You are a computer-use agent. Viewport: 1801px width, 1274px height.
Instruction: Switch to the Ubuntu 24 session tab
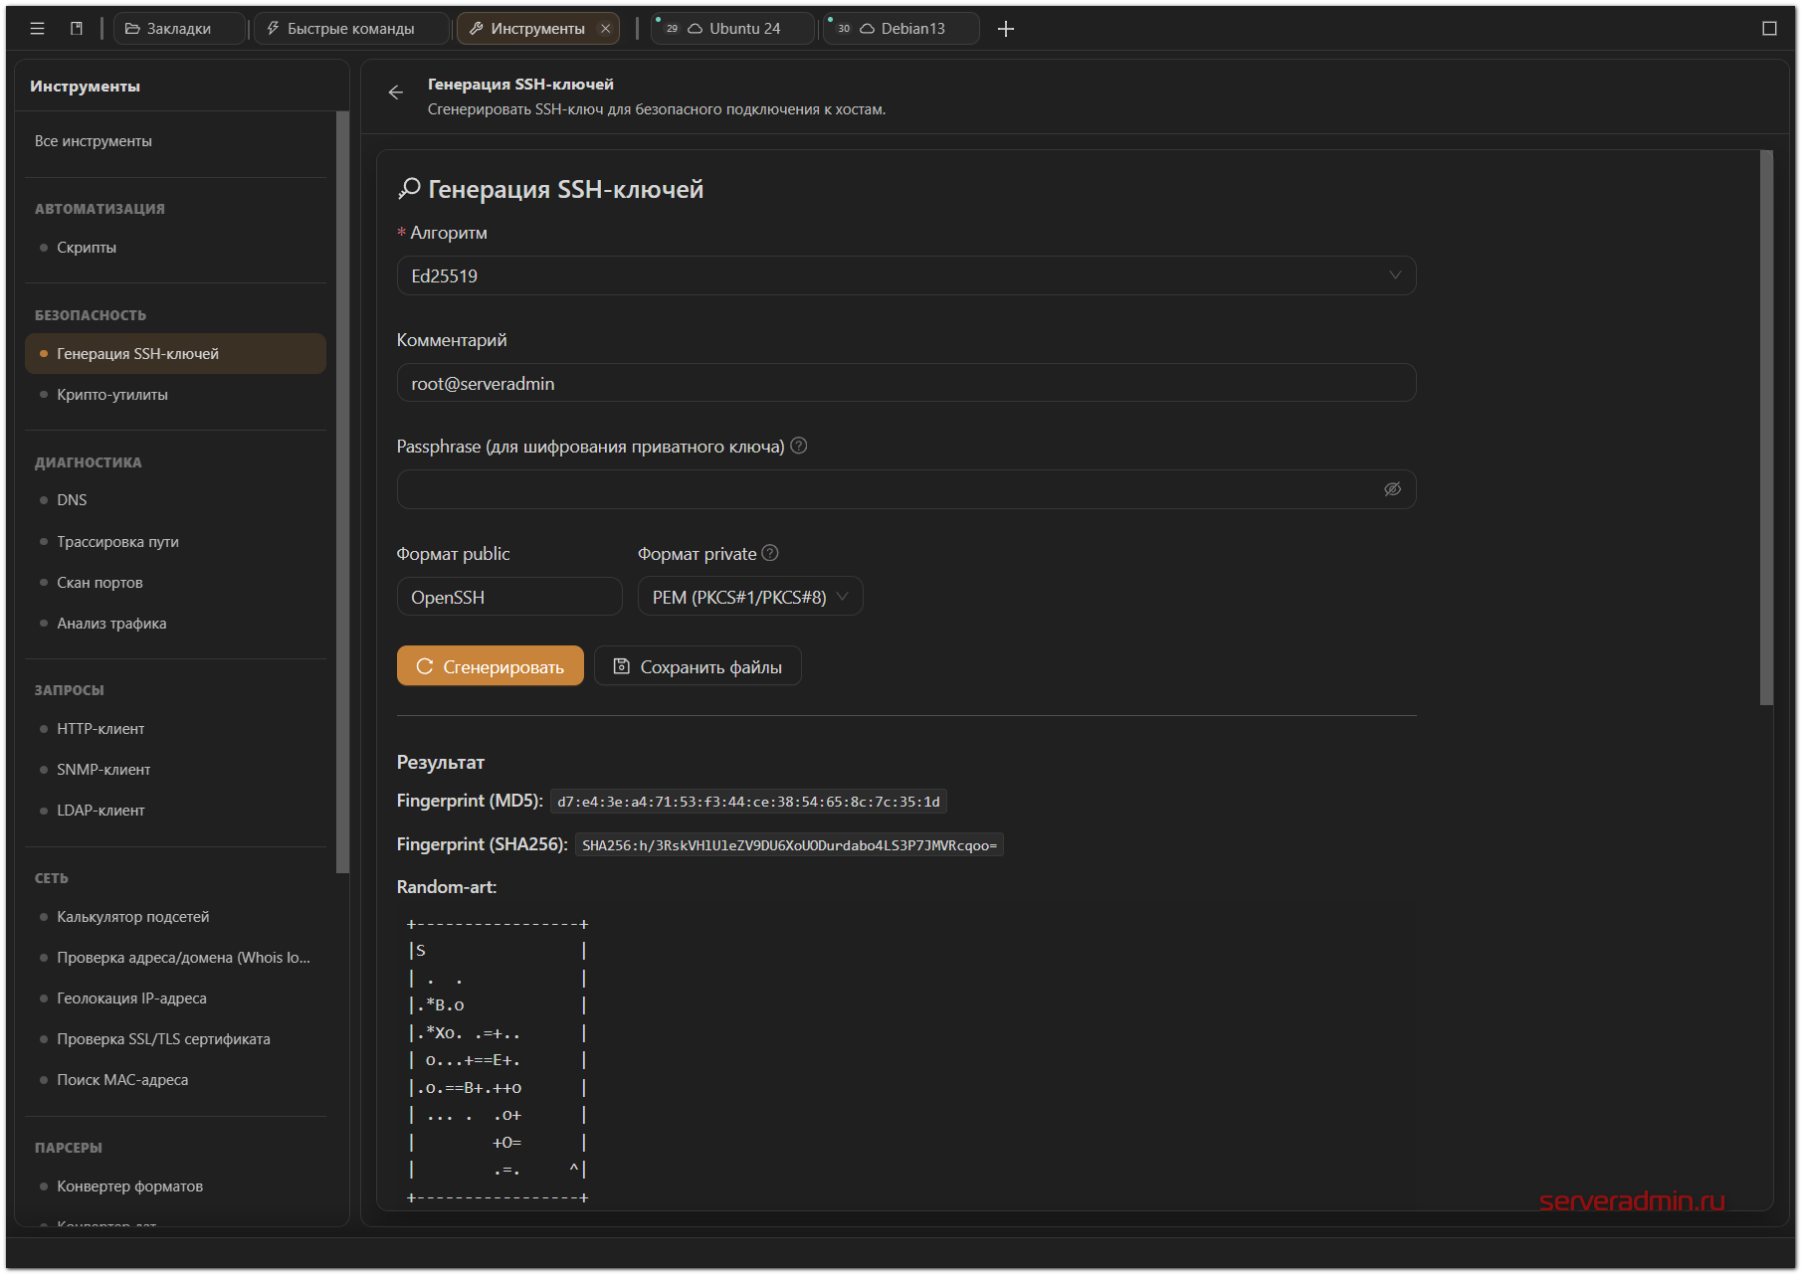click(732, 29)
